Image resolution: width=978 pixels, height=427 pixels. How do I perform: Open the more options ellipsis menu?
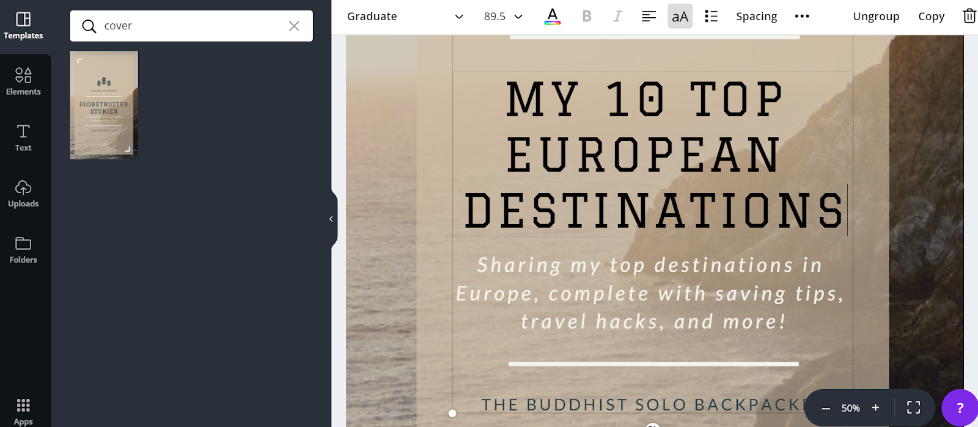pyautogui.click(x=802, y=16)
